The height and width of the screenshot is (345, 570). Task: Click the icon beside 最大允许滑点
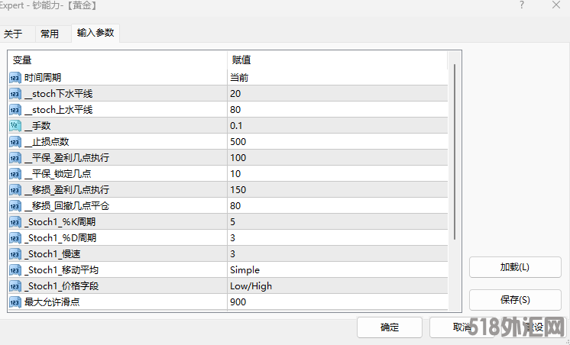tap(15, 301)
